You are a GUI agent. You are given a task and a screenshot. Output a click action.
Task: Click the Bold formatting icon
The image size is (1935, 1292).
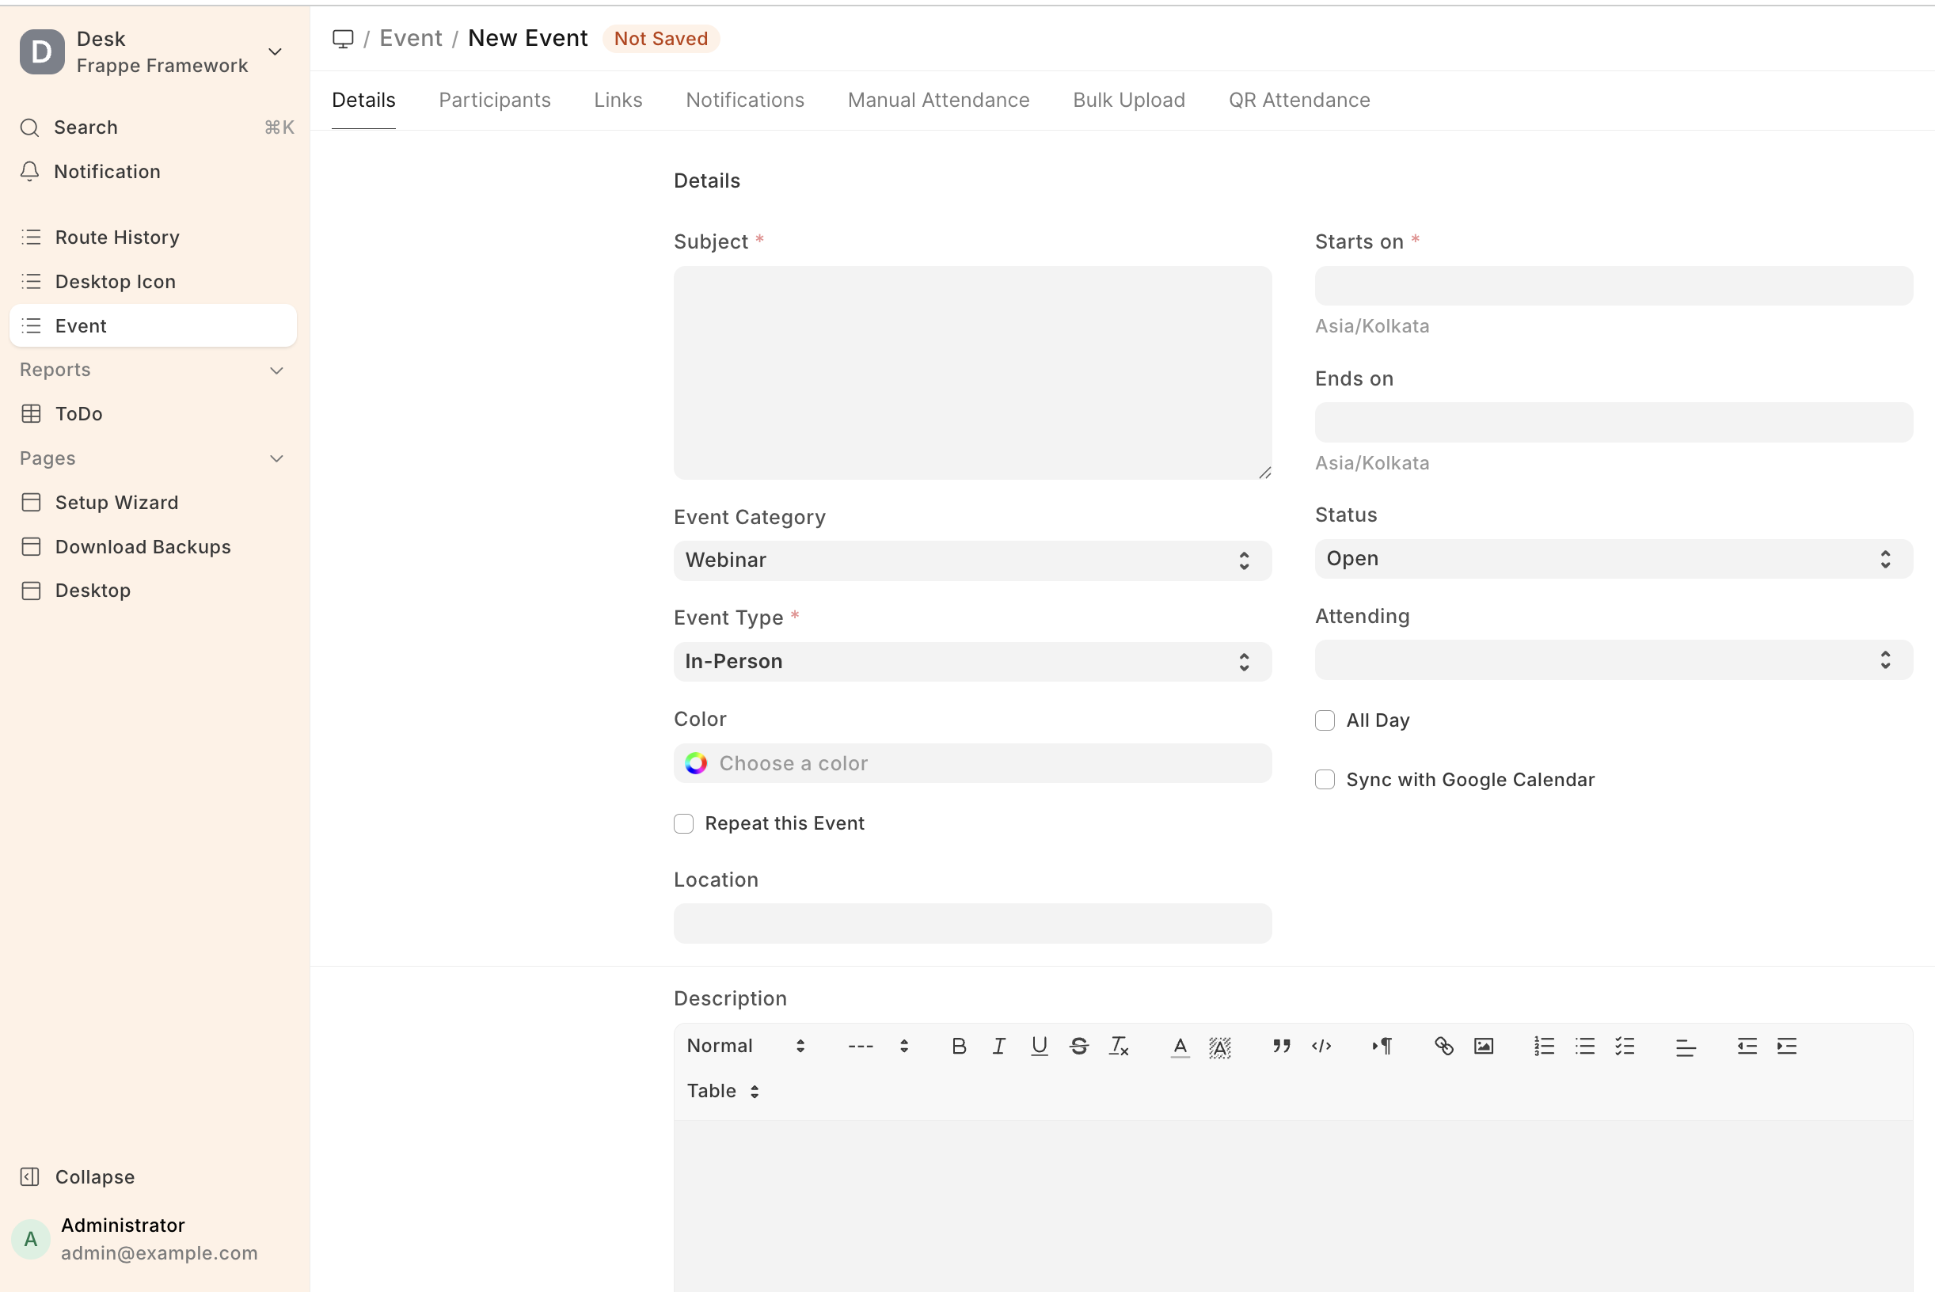tap(959, 1046)
